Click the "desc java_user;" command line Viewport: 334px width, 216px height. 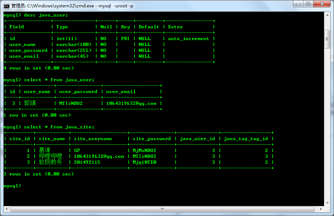(x=46, y=15)
